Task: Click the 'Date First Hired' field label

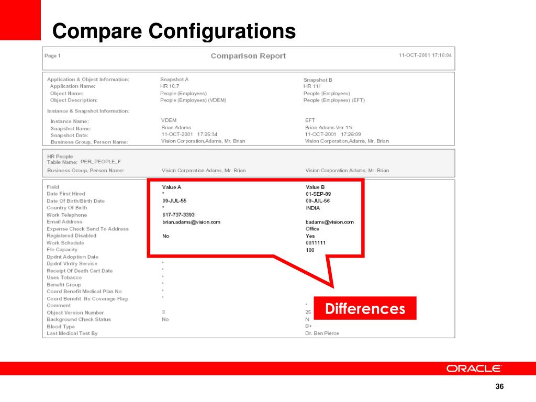Action: pos(66,194)
